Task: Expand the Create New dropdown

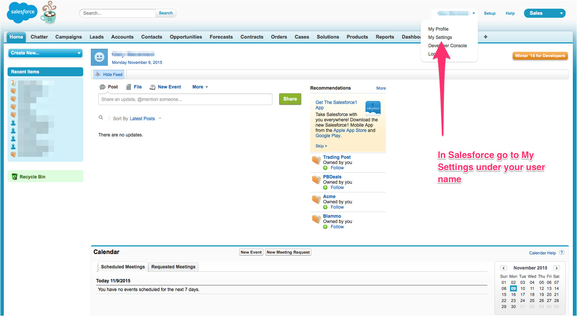Action: tap(45, 53)
